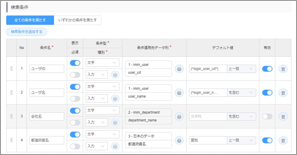Click the 愛知 default value field
The image size is (297, 155).
208,141
